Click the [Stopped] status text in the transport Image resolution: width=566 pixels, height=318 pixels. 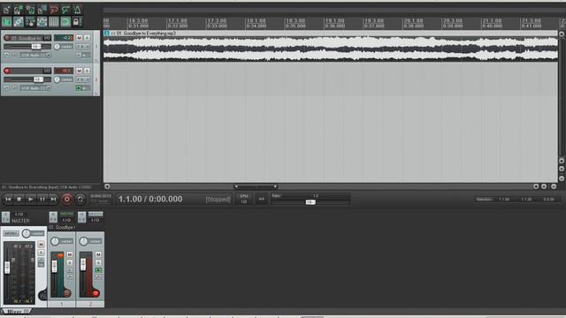click(x=218, y=200)
